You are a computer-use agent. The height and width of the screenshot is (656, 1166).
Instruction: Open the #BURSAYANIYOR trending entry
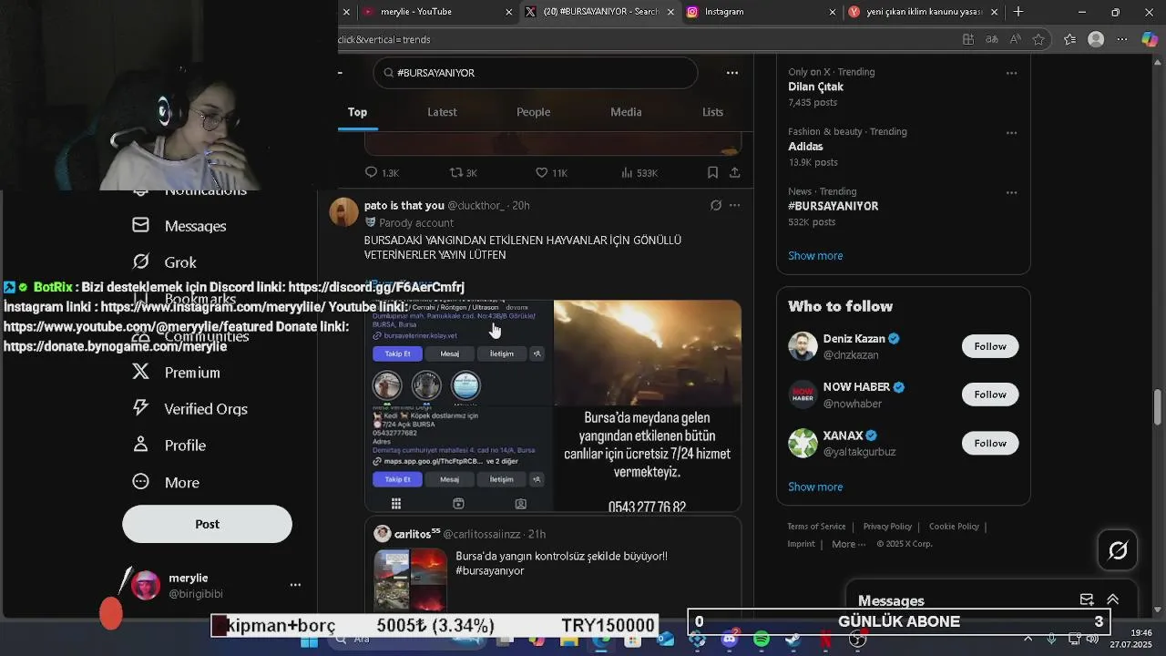tap(833, 207)
